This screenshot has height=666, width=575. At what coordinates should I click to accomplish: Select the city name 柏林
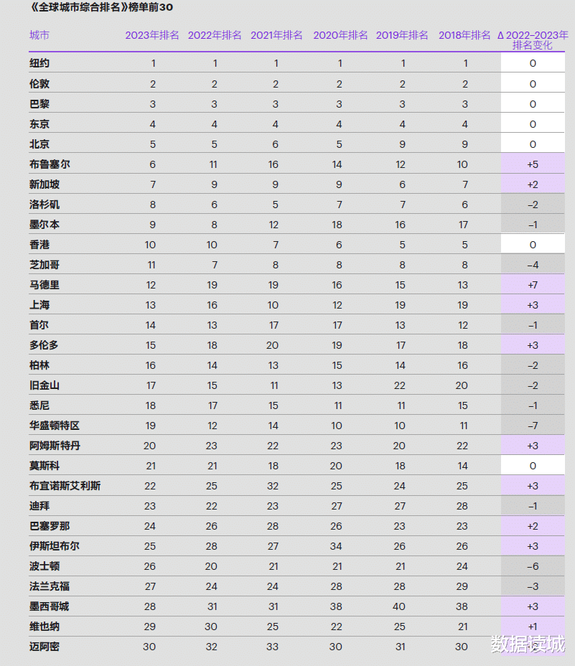(x=39, y=365)
